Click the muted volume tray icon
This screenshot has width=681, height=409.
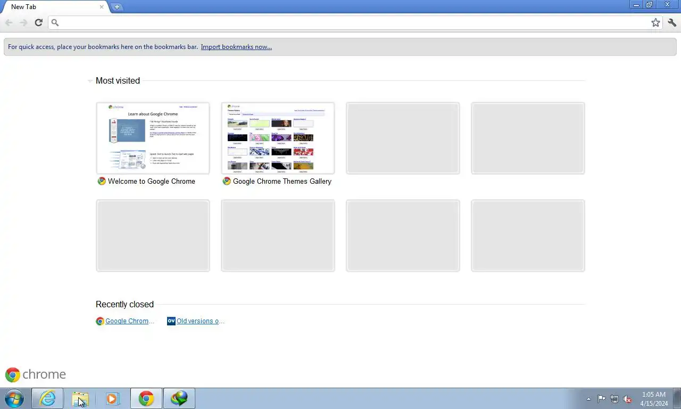628,399
